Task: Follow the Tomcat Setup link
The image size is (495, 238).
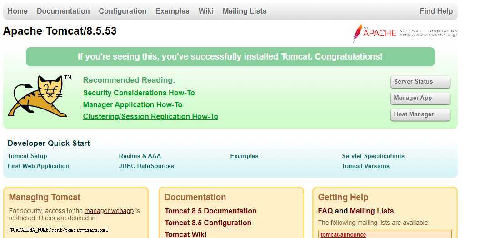Action: coord(27,156)
